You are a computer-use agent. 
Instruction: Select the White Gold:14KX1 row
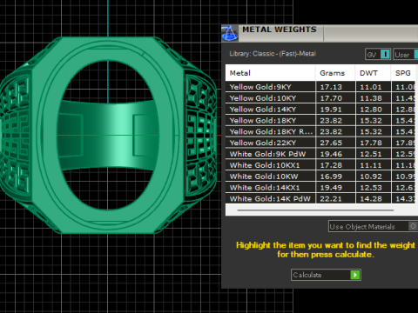pyautogui.click(x=320, y=188)
